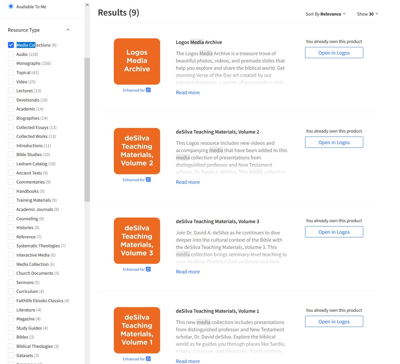Check the Faithlife Ebooks Classics checkbox

pos(11,301)
